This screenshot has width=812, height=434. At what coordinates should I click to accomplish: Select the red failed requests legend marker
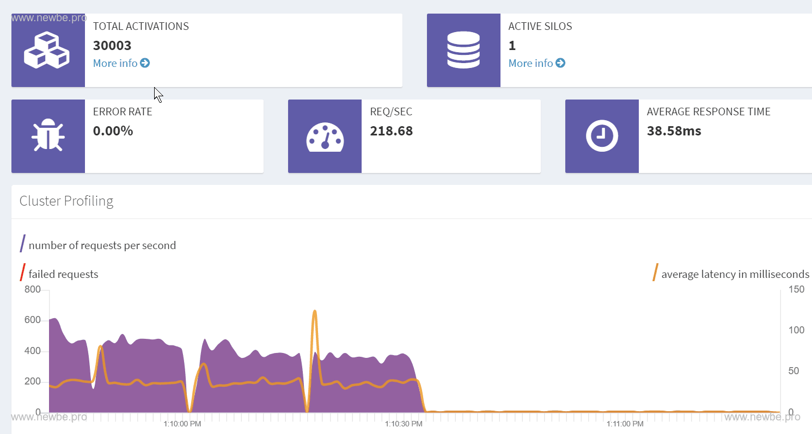click(x=23, y=272)
